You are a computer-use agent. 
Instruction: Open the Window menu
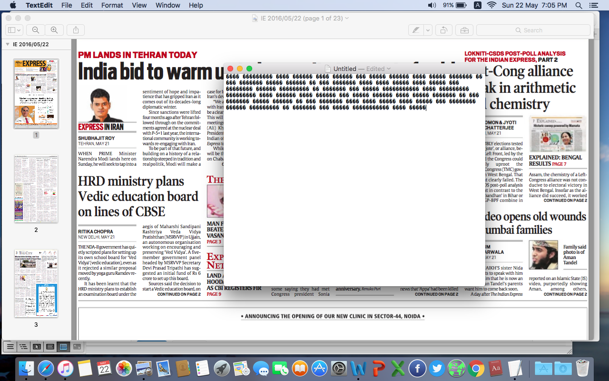(x=168, y=5)
